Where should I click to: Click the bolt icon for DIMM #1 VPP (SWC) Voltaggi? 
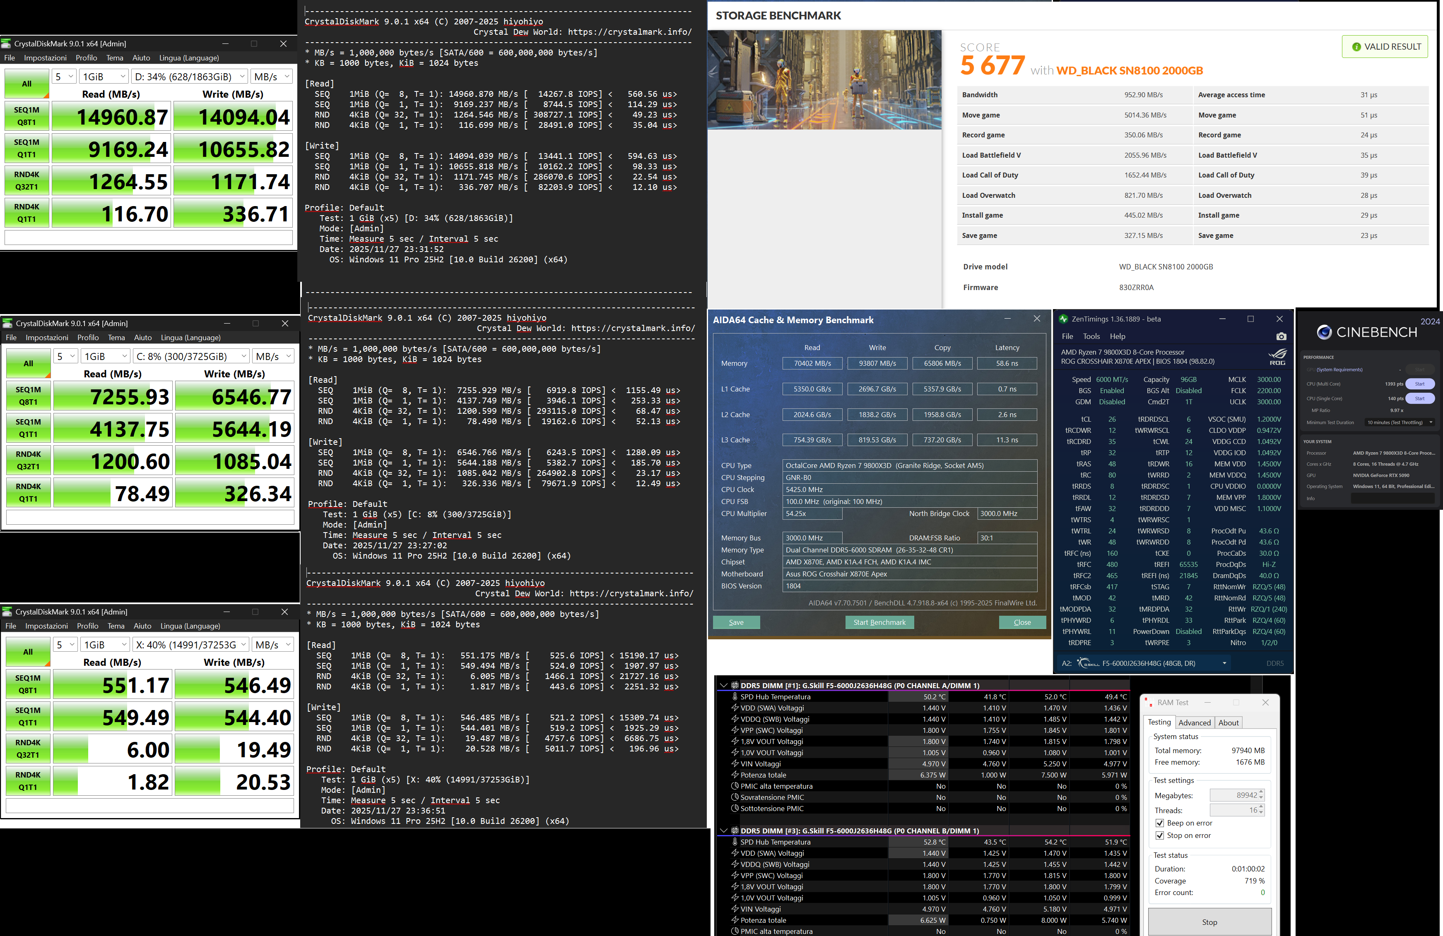coord(735,730)
